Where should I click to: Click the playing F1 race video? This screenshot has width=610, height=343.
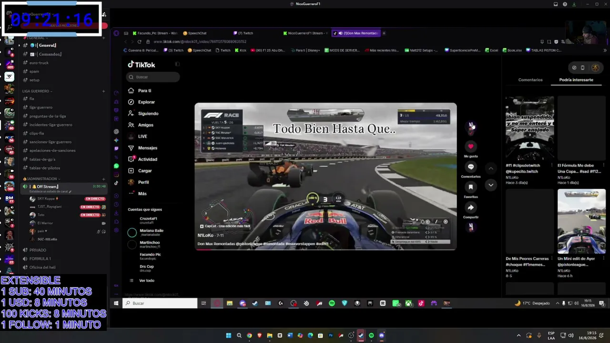point(325,176)
